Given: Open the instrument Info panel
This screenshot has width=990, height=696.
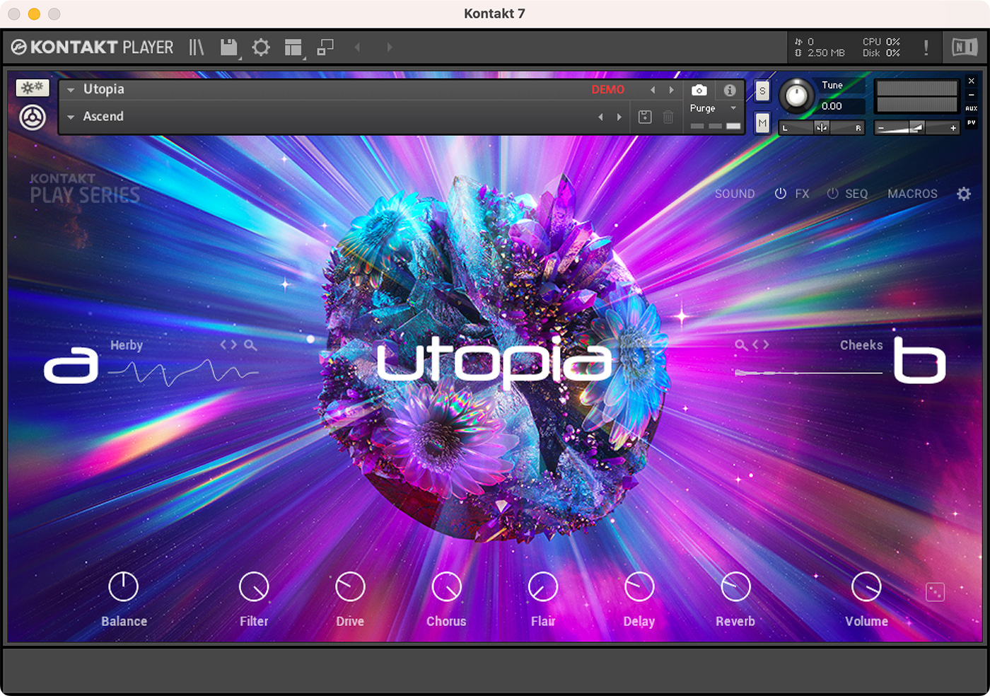Looking at the screenshot, I should [x=730, y=91].
